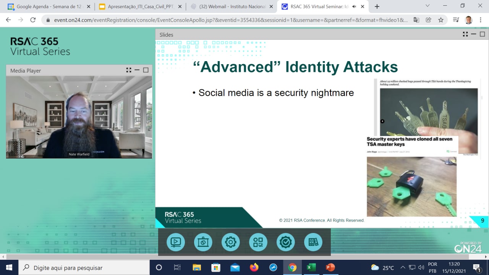Screen dimensions: 489x275
Task: Select the PowerPoint icon on the taskbar
Action: click(330, 267)
